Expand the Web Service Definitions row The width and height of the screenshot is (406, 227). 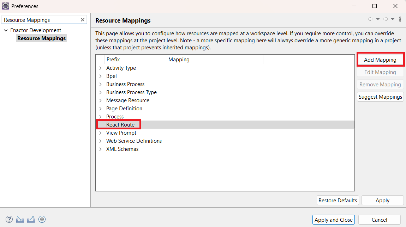pos(101,141)
